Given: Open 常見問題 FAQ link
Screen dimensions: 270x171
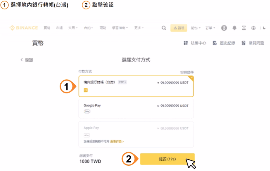Looking at the screenshot, I should click(x=253, y=43).
